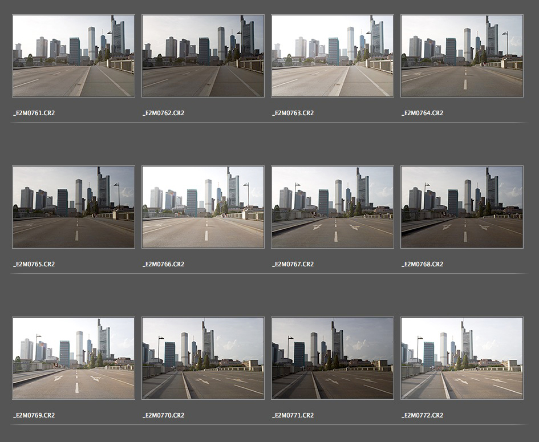
Task: Select the _E2M0764.CR2 thumbnail image
Action: tap(462, 56)
